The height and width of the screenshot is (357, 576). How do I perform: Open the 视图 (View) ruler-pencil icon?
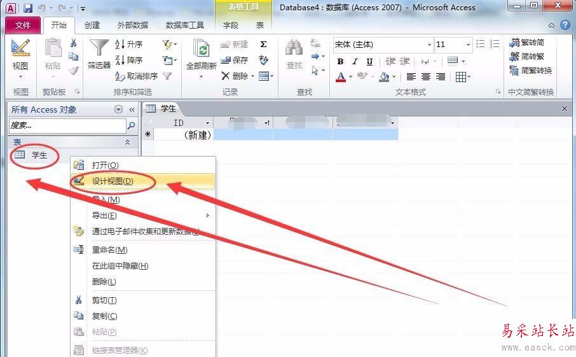[20, 48]
